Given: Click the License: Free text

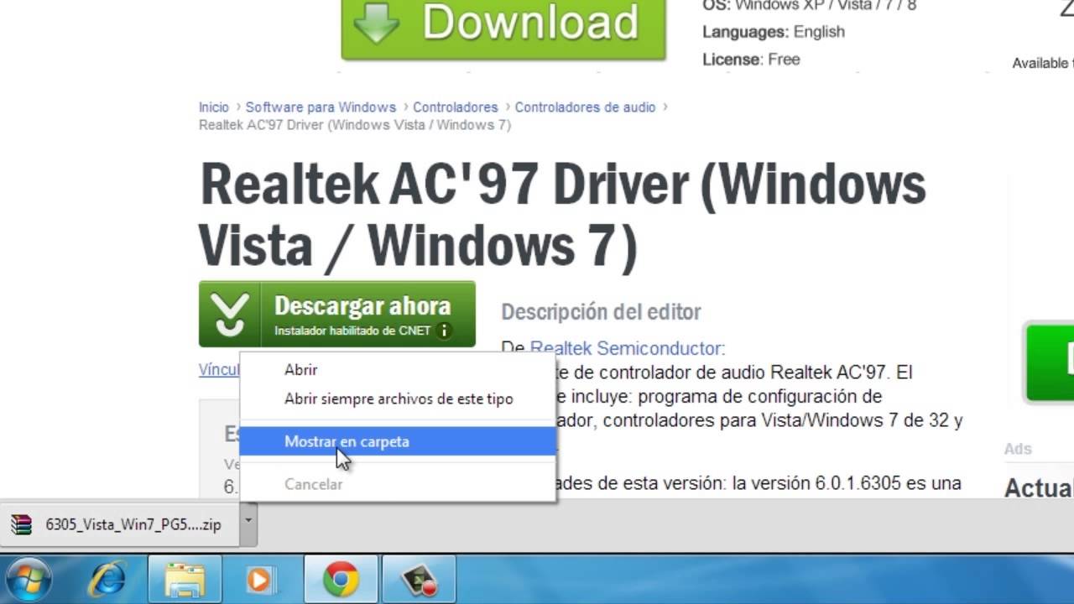Looking at the screenshot, I should 751,60.
